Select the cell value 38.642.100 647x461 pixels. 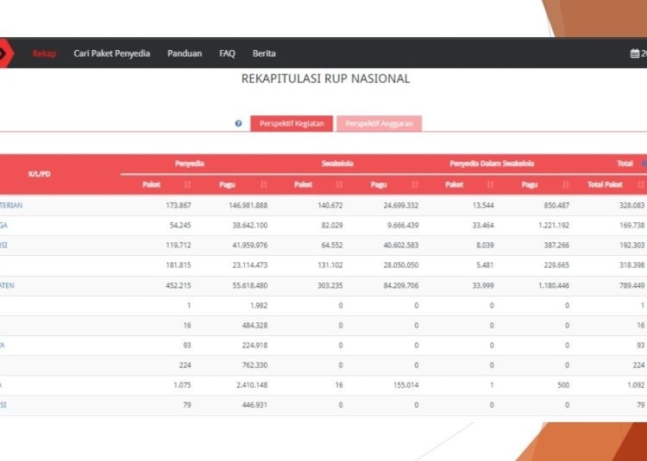coord(249,226)
